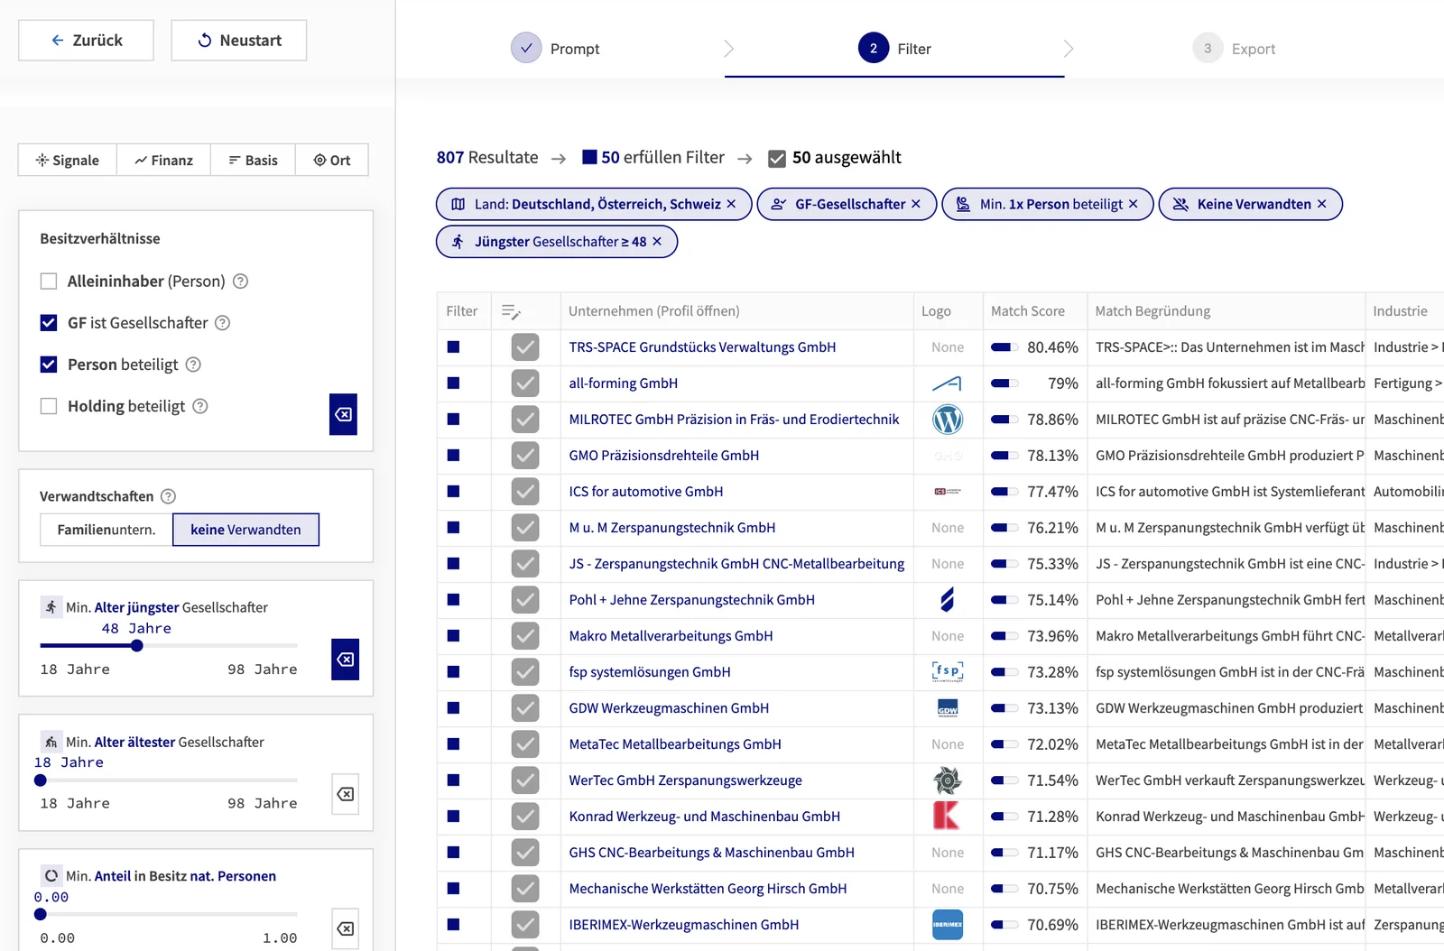Image resolution: width=1444 pixels, height=951 pixels.
Task: Deselect the all-forming GmbH row checkbox
Action: tap(525, 383)
